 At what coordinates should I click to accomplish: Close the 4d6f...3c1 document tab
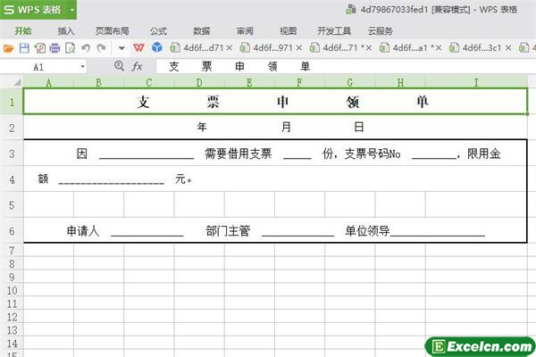[508, 48]
